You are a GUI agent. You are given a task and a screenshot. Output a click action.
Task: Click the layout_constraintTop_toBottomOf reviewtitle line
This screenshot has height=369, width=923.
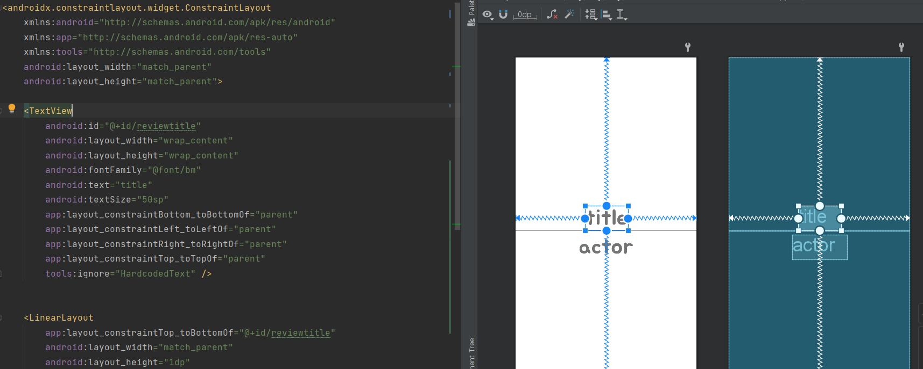pyautogui.click(x=190, y=332)
